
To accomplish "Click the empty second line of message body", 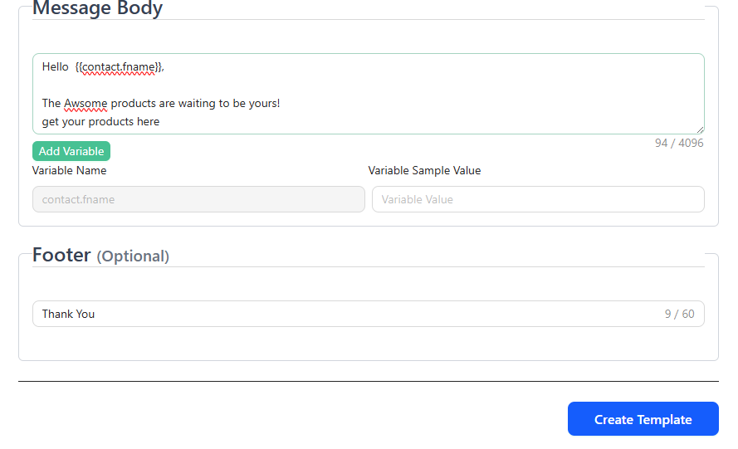I will (x=249, y=85).
